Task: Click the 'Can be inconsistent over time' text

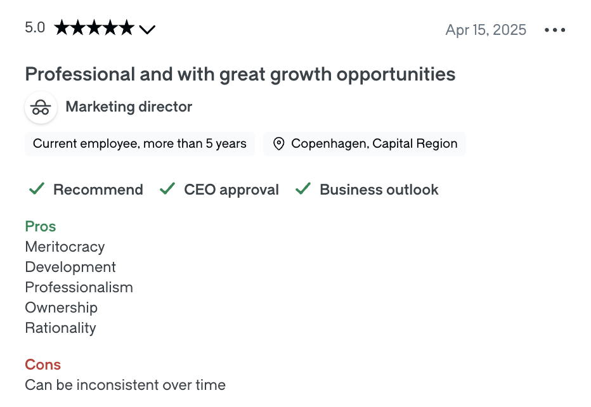Action: coord(125,385)
